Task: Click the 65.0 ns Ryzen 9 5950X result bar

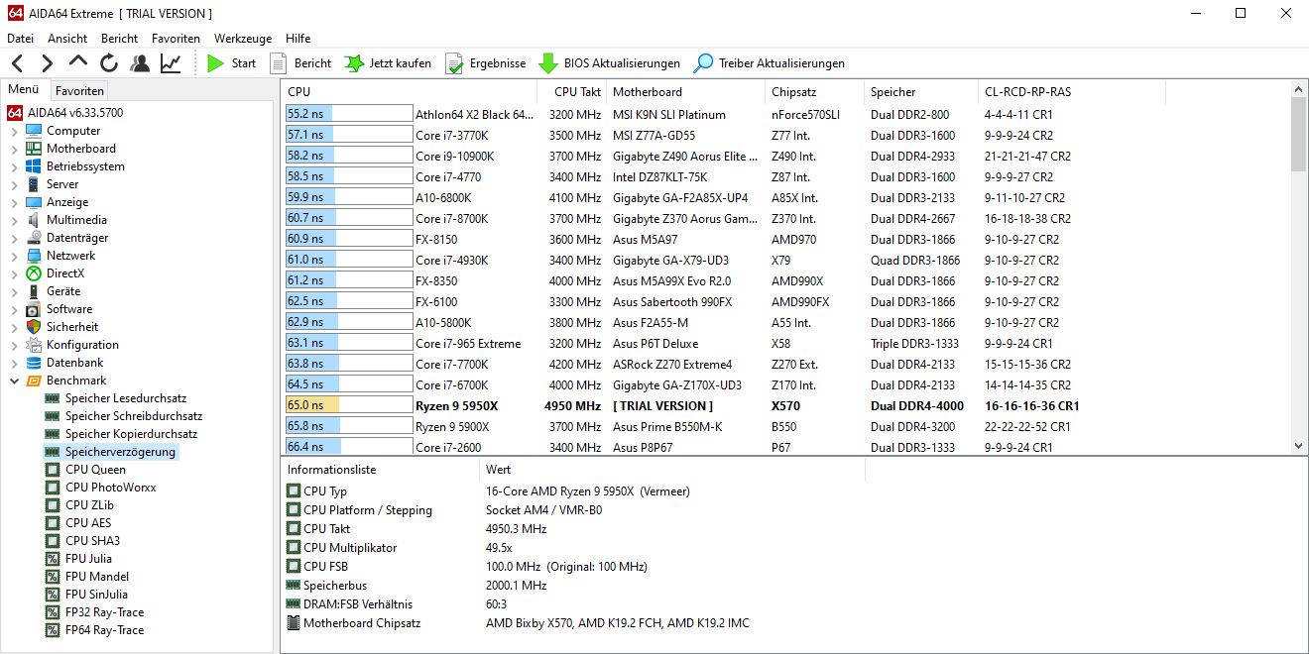Action: click(x=348, y=406)
